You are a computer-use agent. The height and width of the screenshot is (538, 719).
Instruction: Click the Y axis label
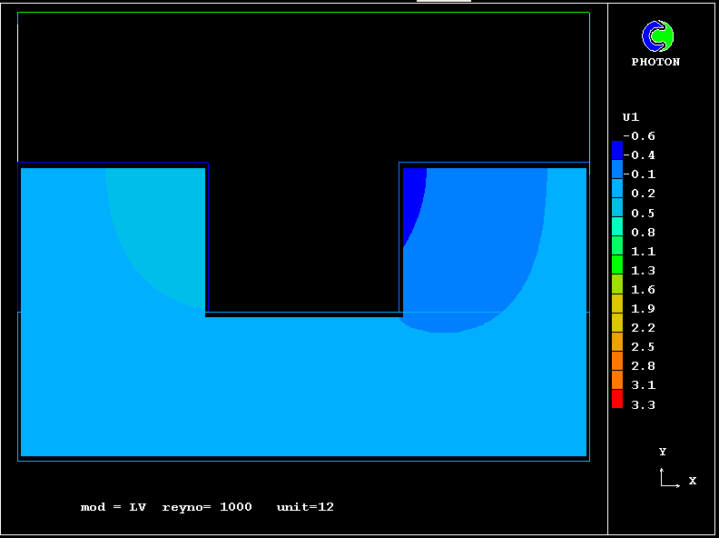click(x=663, y=452)
